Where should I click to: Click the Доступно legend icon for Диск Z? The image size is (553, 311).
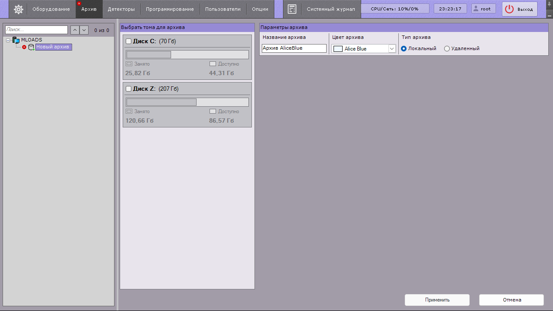pos(213,111)
